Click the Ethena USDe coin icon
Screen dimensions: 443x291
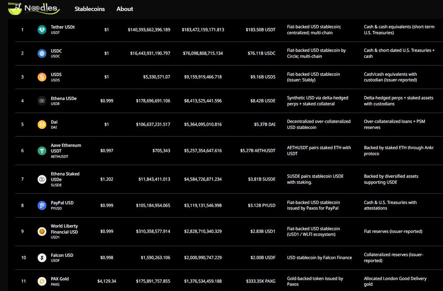42,101
